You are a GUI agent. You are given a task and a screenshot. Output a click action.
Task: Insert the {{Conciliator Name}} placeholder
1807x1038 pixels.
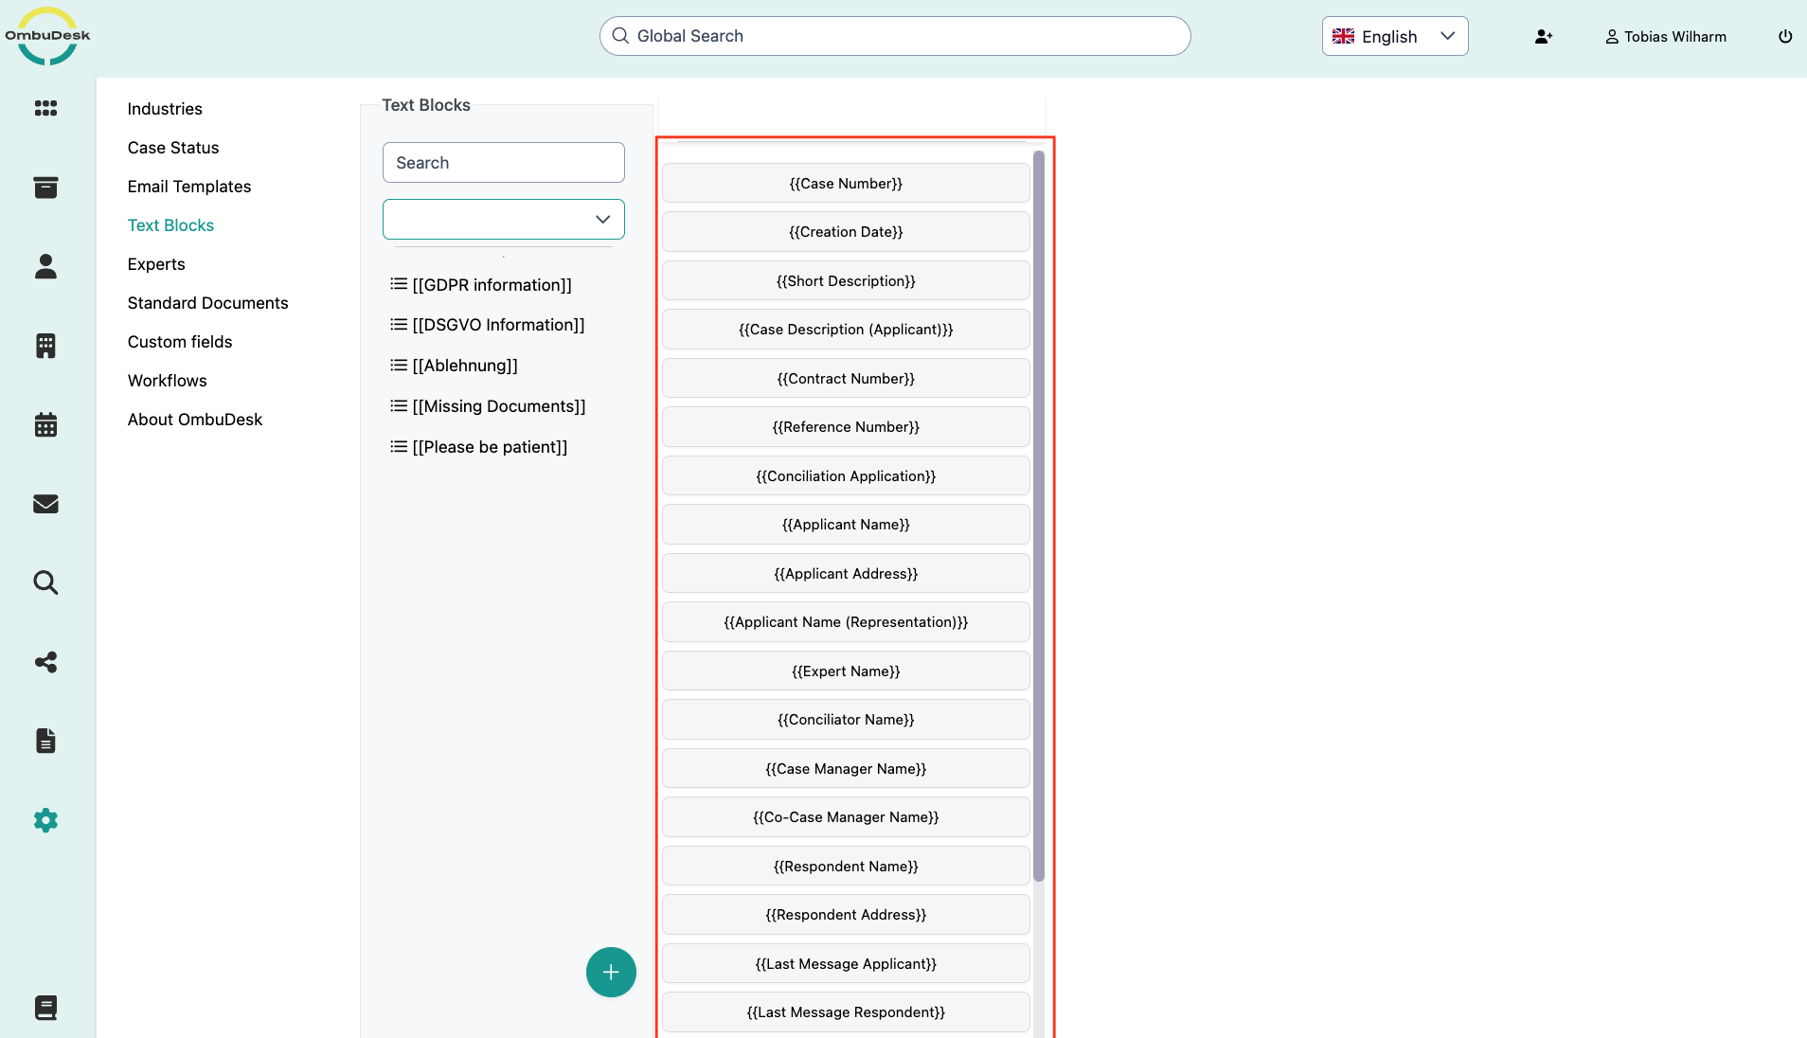tap(846, 720)
